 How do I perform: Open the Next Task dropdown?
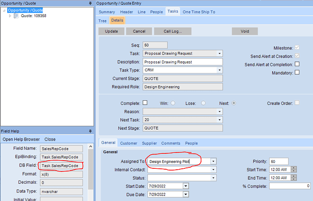pyautogui.click(x=220, y=120)
